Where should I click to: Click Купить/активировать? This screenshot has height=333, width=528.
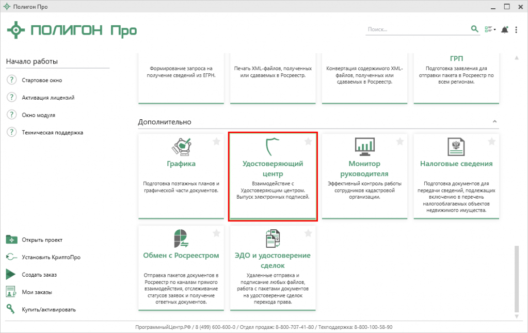coord(49,310)
